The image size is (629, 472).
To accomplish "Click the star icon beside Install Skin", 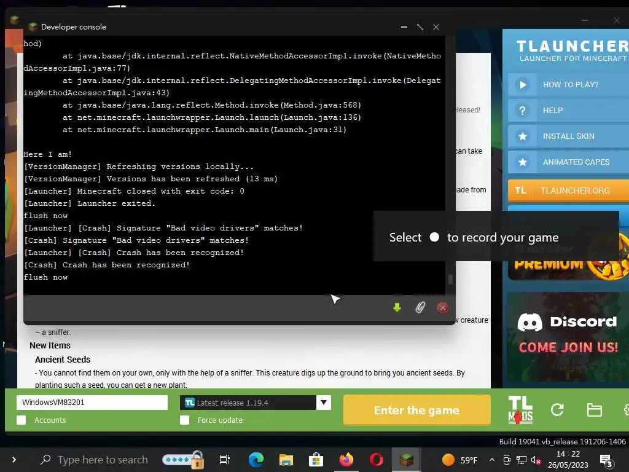I will 522,136.
